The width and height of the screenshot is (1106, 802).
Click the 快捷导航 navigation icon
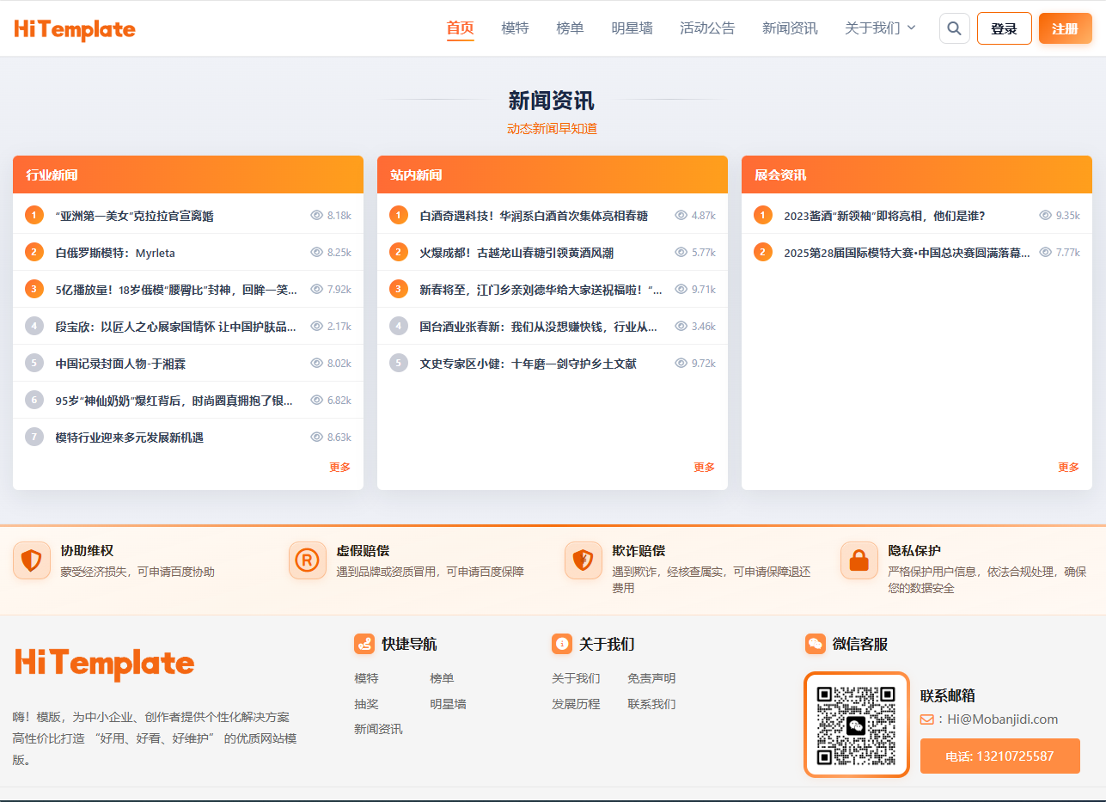click(364, 643)
